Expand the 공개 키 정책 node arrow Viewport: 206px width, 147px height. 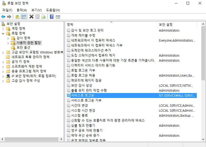click(3, 62)
